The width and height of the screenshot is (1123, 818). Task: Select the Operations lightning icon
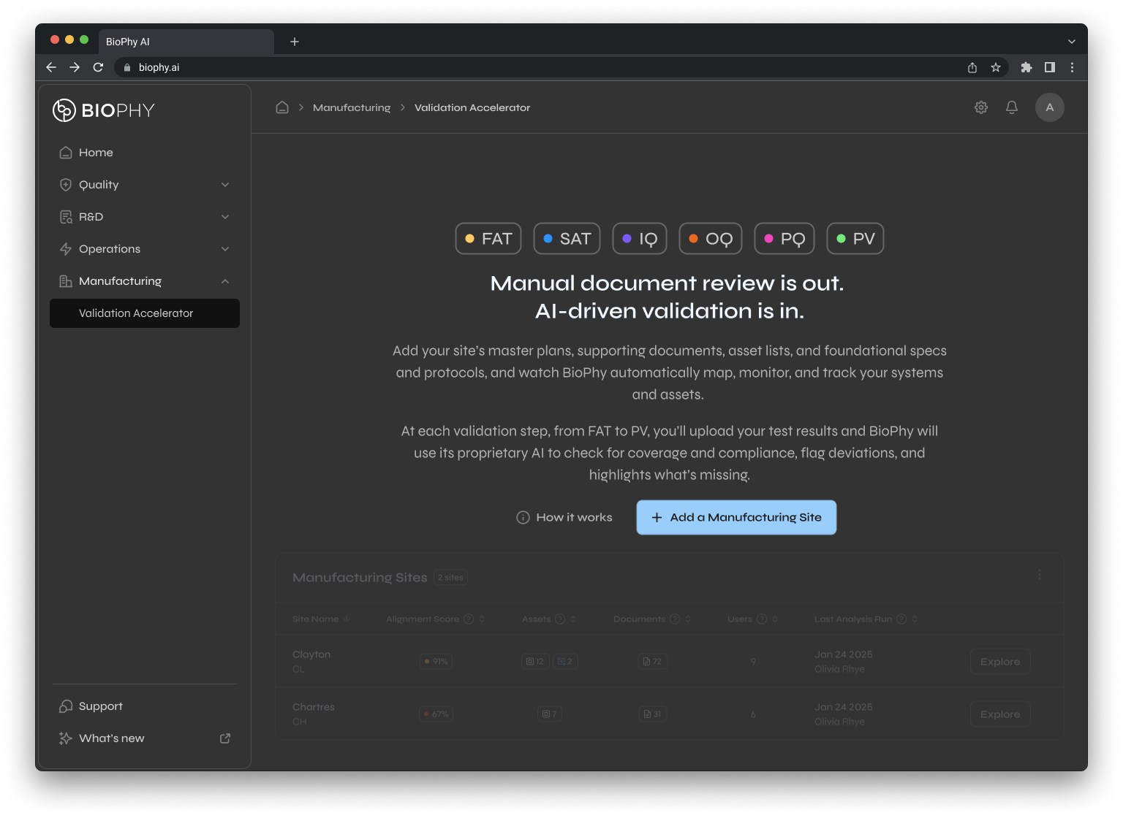65,248
